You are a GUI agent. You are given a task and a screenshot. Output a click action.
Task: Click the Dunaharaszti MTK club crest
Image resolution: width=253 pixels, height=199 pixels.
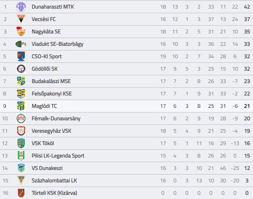(21, 7)
